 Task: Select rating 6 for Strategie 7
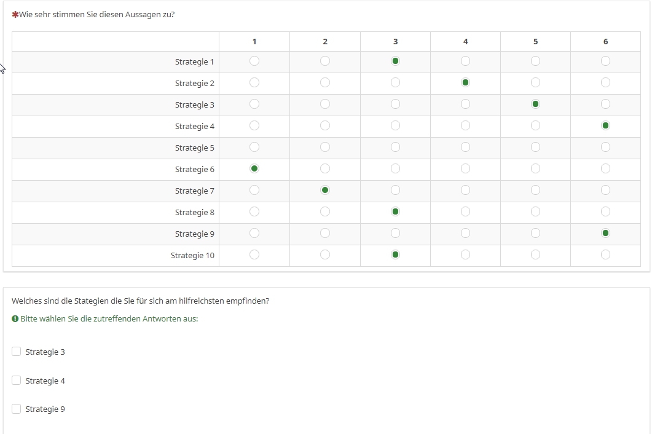click(x=605, y=190)
